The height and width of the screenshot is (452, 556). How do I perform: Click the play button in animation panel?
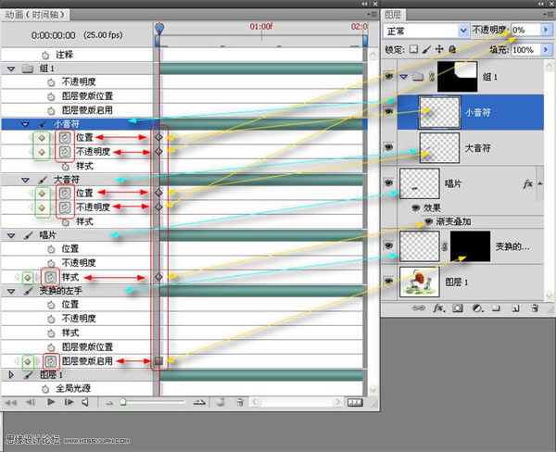[52, 403]
